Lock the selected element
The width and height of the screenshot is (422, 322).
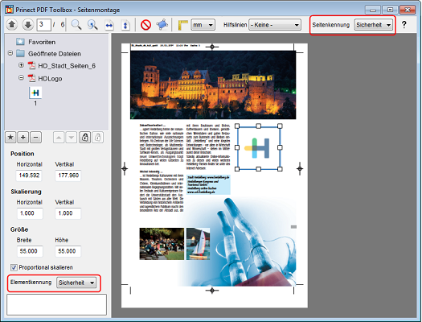(x=84, y=138)
